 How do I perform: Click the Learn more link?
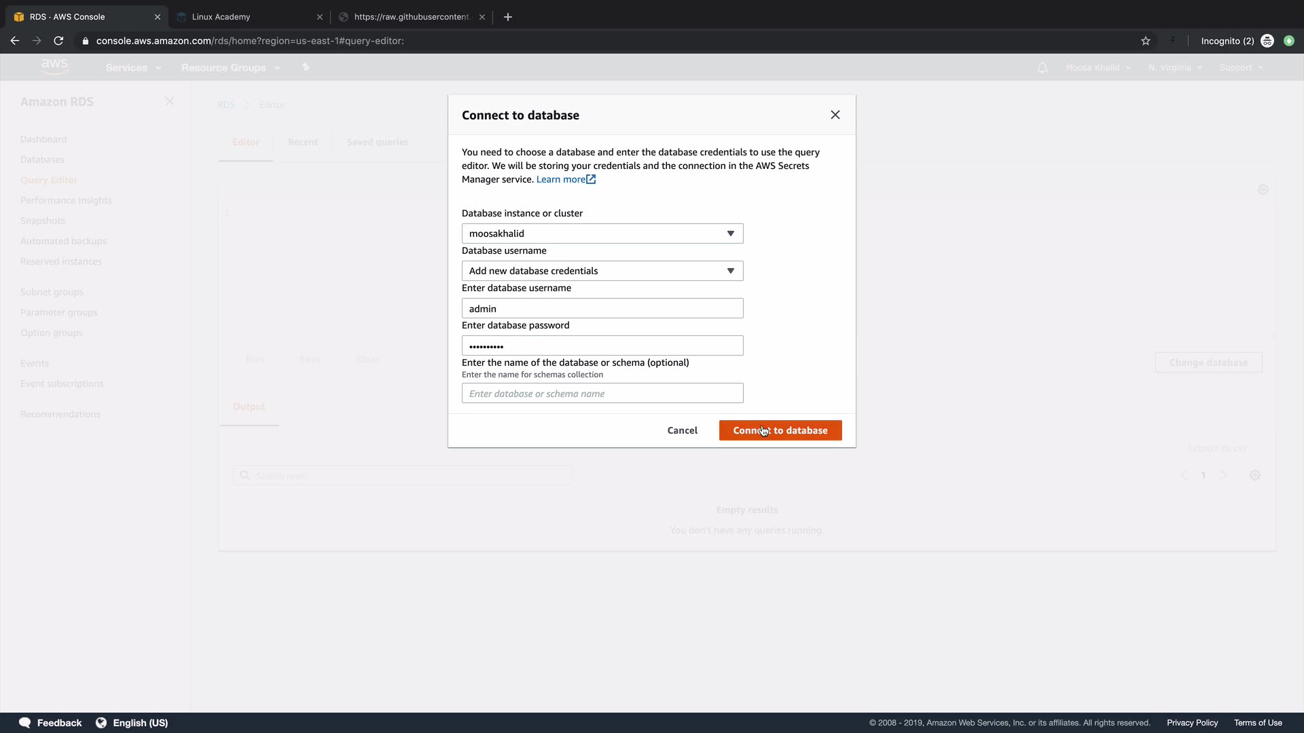pos(560,179)
